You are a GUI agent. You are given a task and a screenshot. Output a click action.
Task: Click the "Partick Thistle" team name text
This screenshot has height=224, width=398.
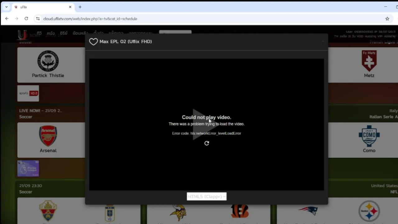[48, 76]
